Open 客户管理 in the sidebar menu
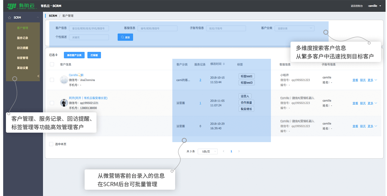Screen dimensions: 387x196 tap(23, 28)
